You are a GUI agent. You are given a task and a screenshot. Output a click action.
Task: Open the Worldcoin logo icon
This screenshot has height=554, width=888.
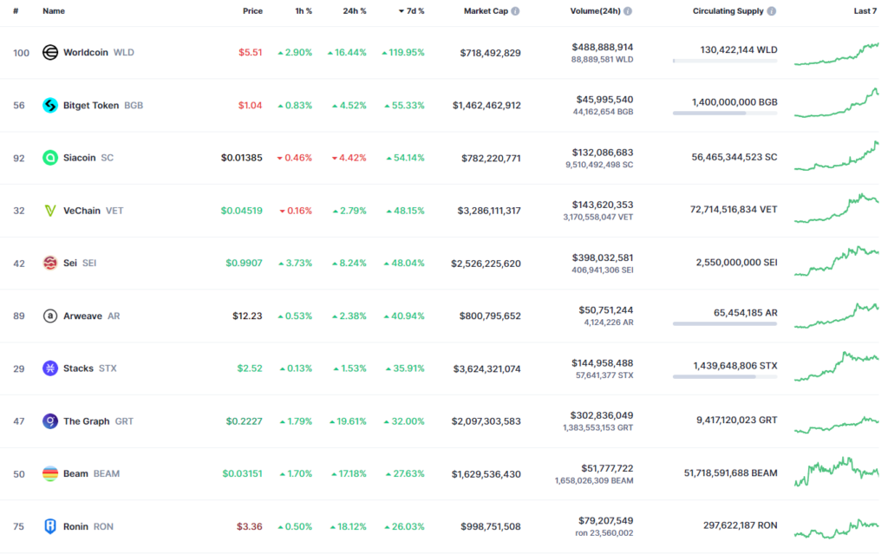click(x=49, y=53)
